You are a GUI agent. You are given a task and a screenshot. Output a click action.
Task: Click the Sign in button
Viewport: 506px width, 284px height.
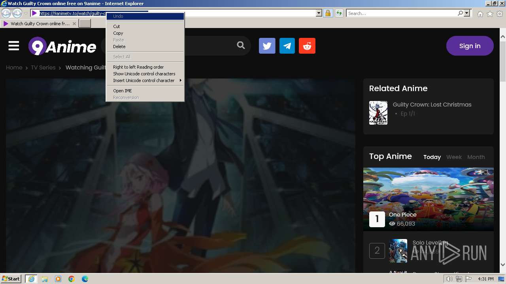[x=470, y=46]
